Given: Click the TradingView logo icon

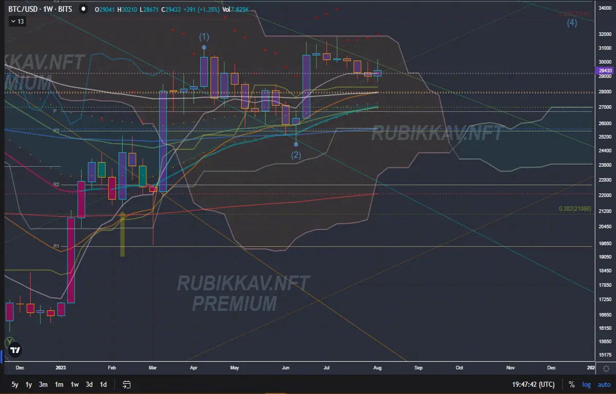Looking at the screenshot, I should click(x=15, y=350).
